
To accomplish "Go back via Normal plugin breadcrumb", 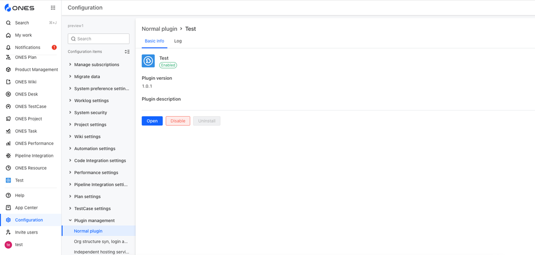I will (159, 29).
